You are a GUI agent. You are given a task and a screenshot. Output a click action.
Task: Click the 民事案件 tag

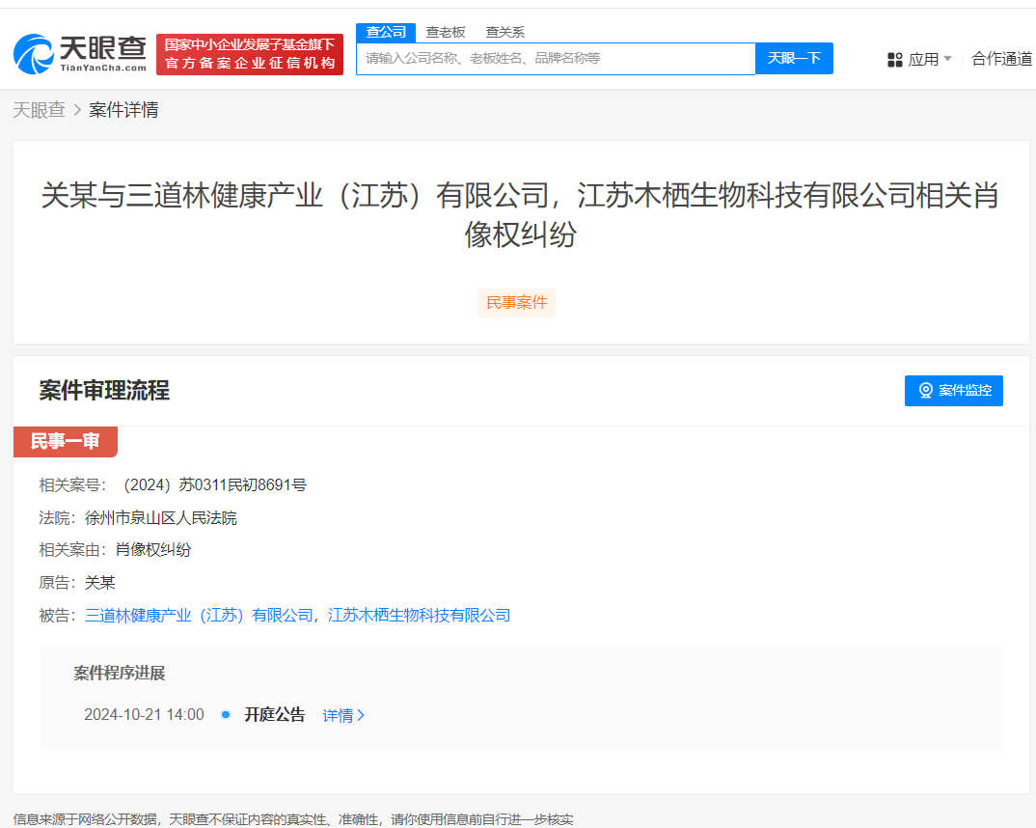(x=516, y=303)
